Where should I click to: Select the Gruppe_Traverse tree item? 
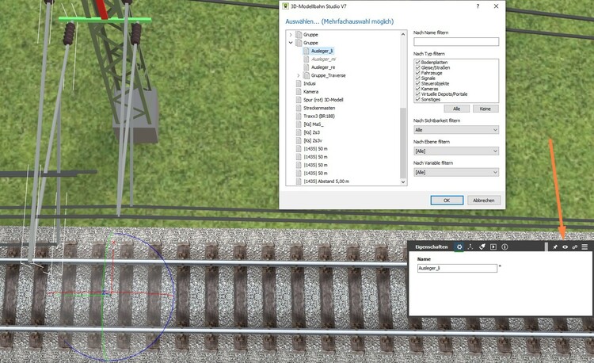328,75
